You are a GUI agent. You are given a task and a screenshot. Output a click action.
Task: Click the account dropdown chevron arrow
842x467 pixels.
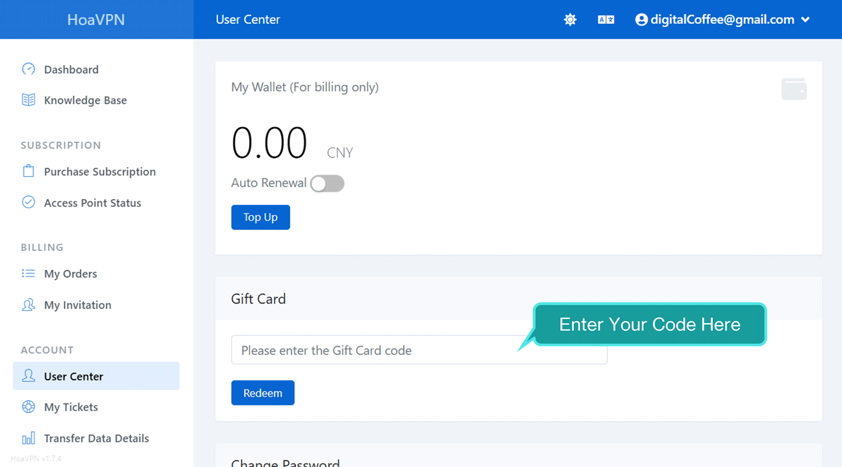pyautogui.click(x=805, y=20)
